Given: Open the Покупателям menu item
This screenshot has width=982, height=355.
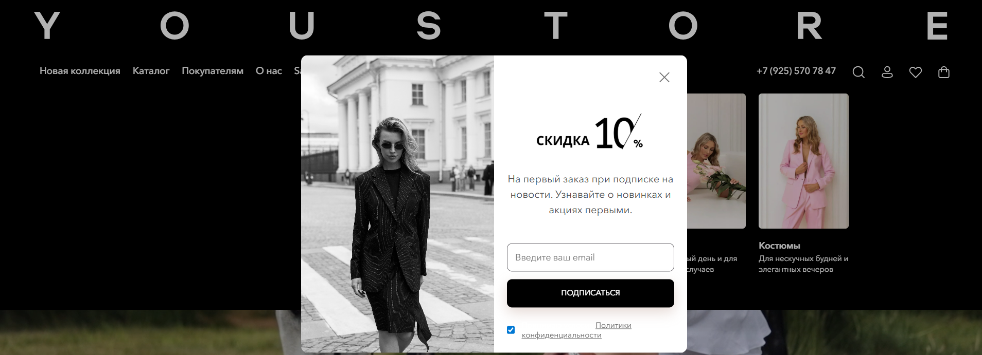Looking at the screenshot, I should click(213, 71).
